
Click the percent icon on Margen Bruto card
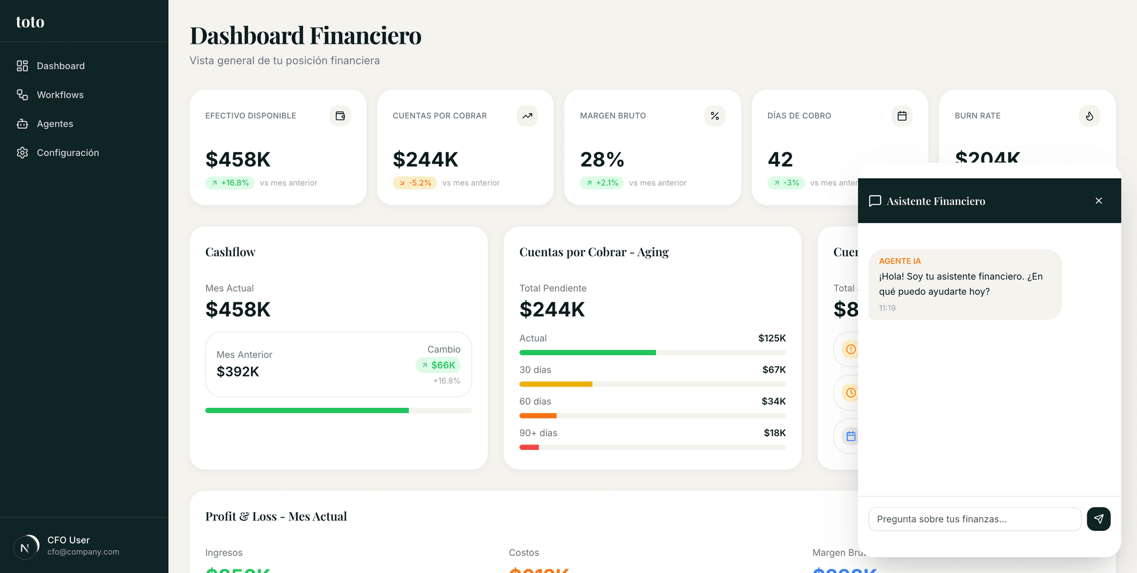[714, 116]
